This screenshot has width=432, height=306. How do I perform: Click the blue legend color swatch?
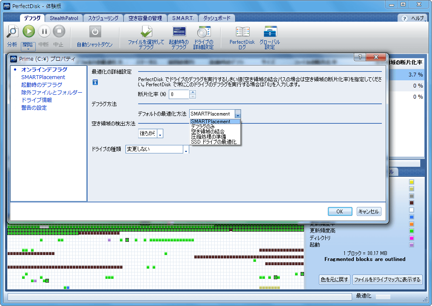(412, 217)
